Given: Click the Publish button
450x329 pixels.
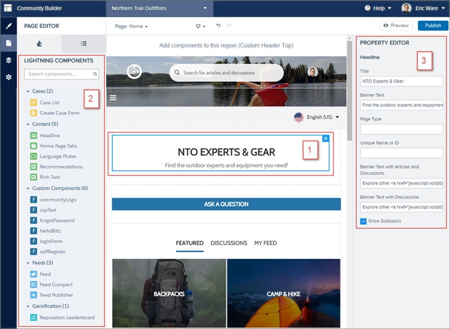Looking at the screenshot, I should click(433, 25).
